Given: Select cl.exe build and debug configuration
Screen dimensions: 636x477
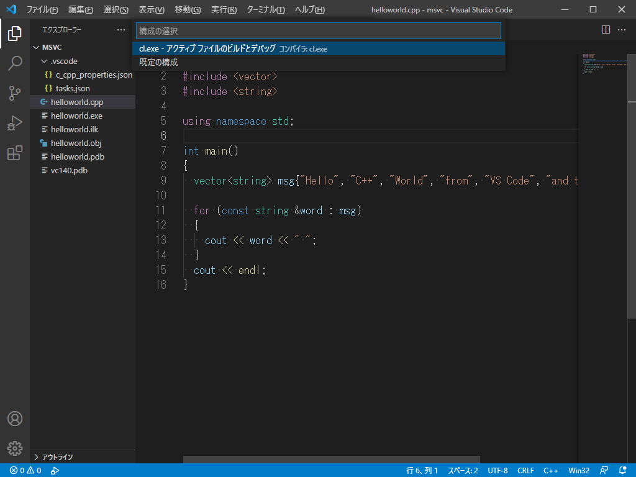Looking at the screenshot, I should click(319, 48).
